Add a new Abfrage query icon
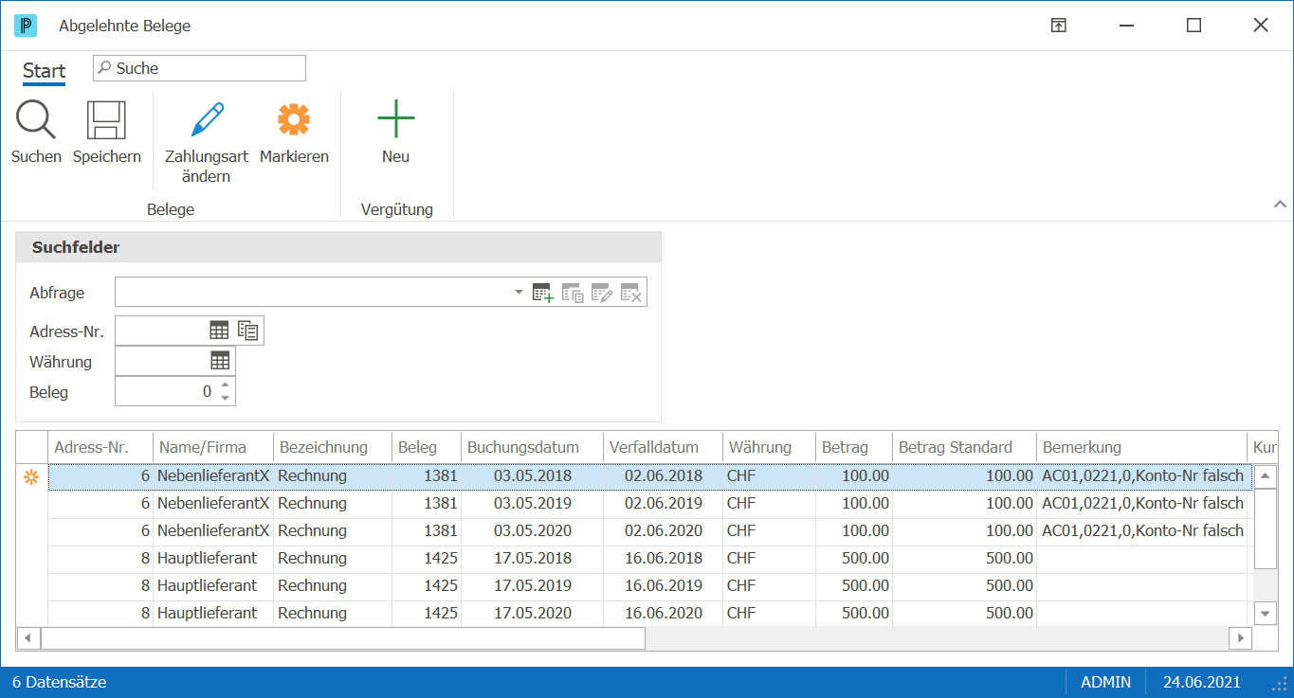This screenshot has width=1294, height=698. (543, 293)
